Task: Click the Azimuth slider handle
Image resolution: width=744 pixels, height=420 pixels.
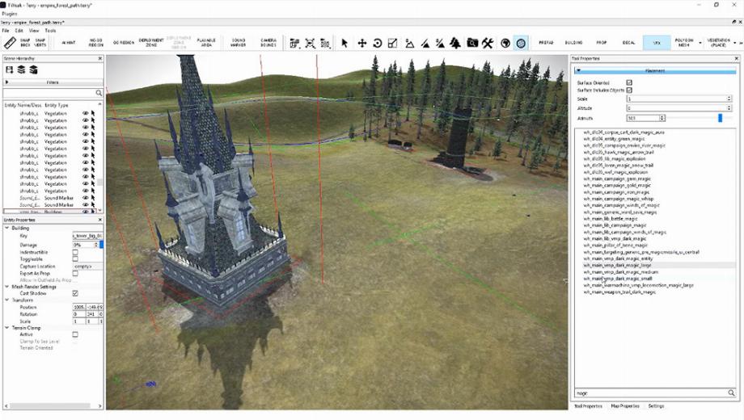Action: click(x=720, y=118)
